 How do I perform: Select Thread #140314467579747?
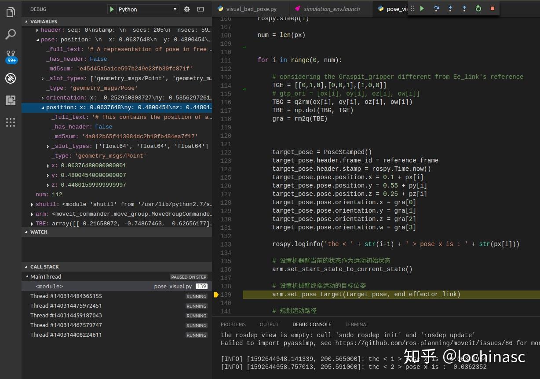[x=117, y=325]
